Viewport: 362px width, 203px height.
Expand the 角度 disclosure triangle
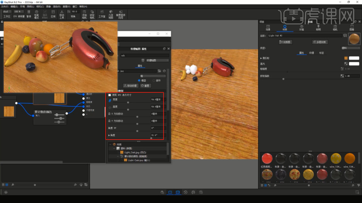pos(109,135)
